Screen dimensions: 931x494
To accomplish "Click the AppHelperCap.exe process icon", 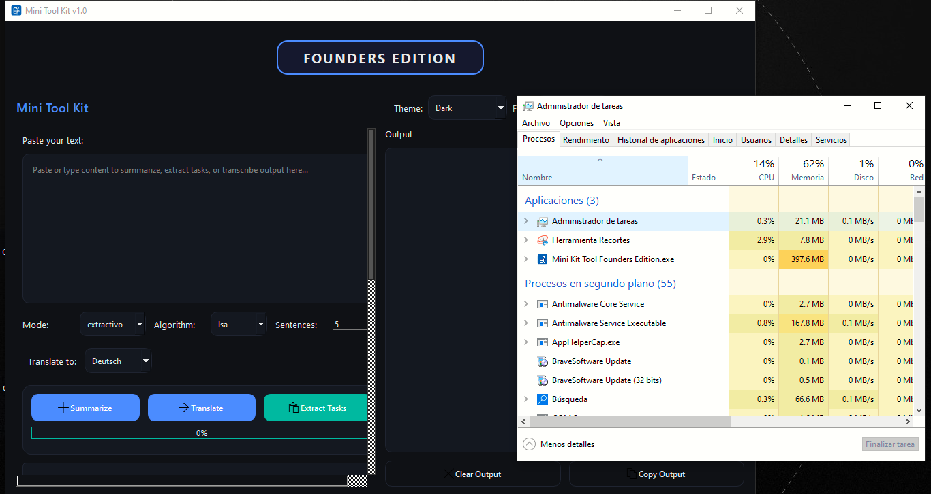I will (543, 342).
